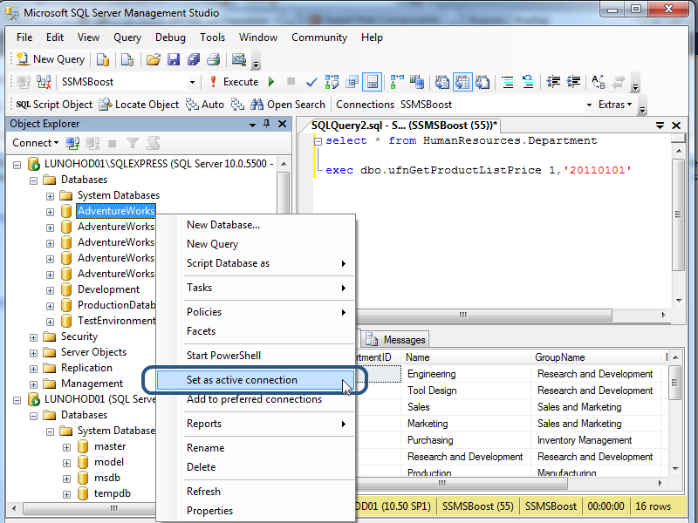This screenshot has height=523, width=698.
Task: Expand the Server Objects folder
Action: click(x=33, y=353)
